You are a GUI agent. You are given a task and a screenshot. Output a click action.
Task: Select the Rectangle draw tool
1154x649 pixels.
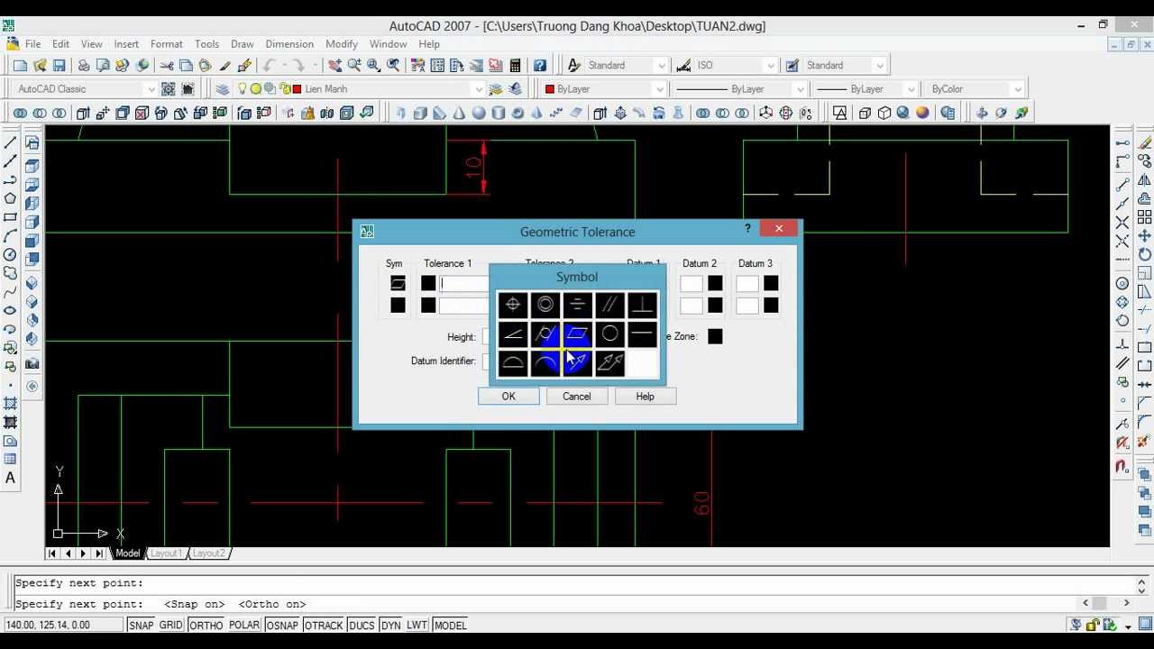pyautogui.click(x=10, y=217)
